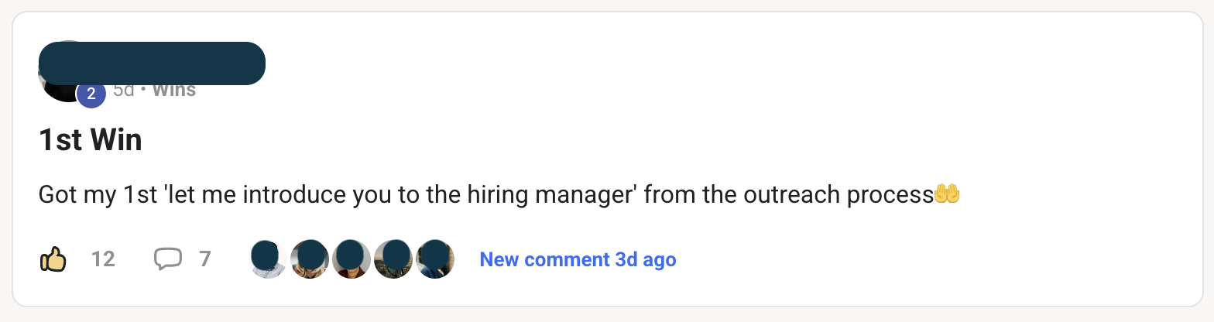Click the level 2 badge

91,94
